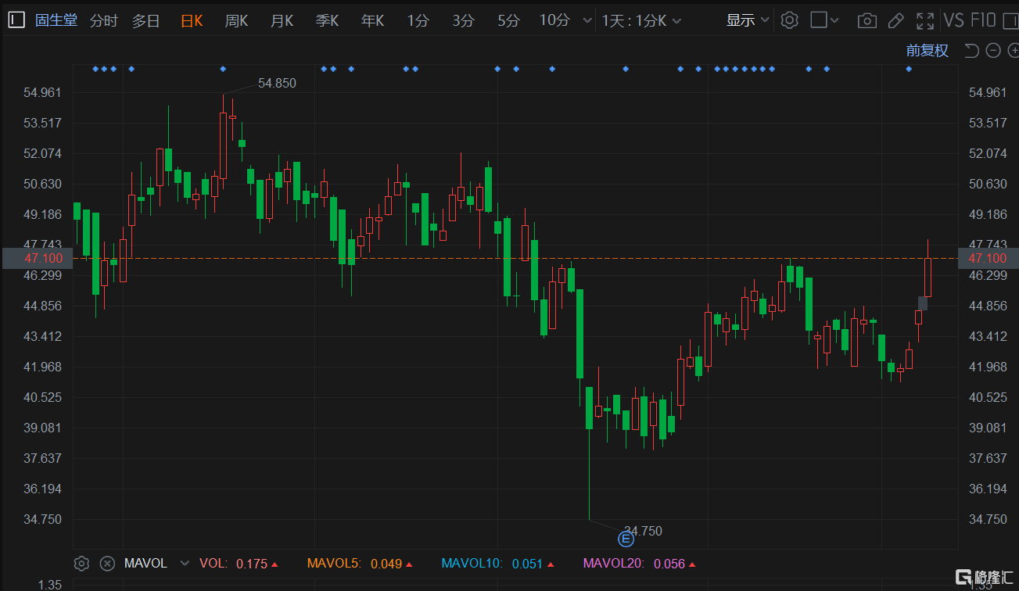This screenshot has height=591, width=1019.
Task: Click the 34.750 low price annotation
Action: point(644,532)
